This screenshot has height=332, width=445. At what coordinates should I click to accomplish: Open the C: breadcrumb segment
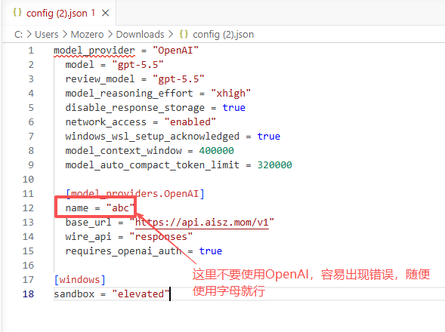tap(18, 35)
